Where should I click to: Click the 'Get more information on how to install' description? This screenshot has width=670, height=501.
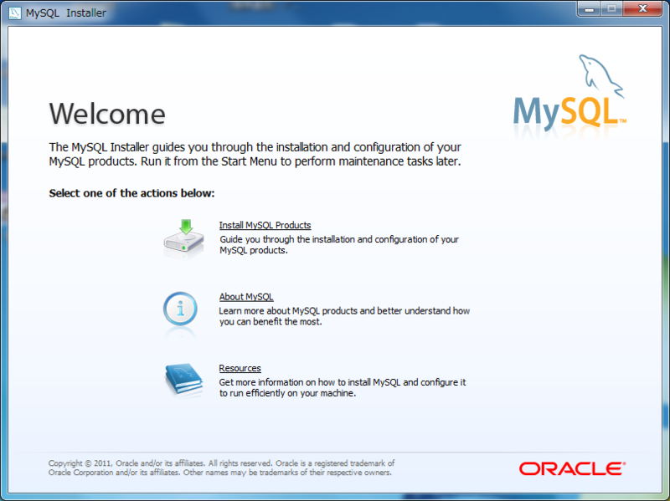pos(343,387)
